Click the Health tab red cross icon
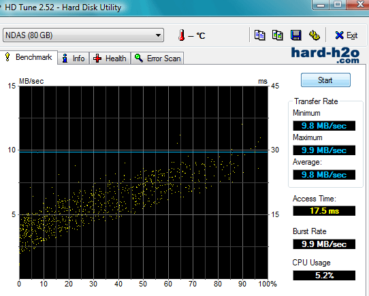 click(x=97, y=58)
